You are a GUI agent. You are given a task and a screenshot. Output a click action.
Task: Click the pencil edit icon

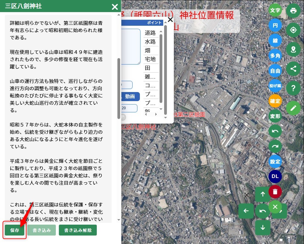(293, 108)
